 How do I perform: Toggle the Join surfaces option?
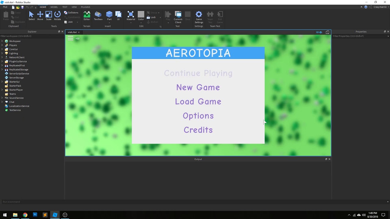click(x=69, y=22)
